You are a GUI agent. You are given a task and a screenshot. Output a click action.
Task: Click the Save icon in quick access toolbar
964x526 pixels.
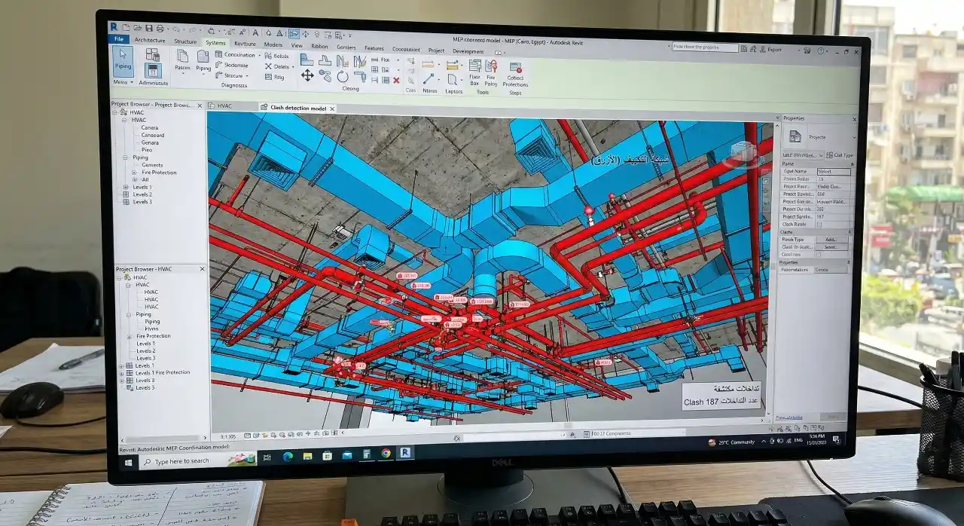point(149,29)
